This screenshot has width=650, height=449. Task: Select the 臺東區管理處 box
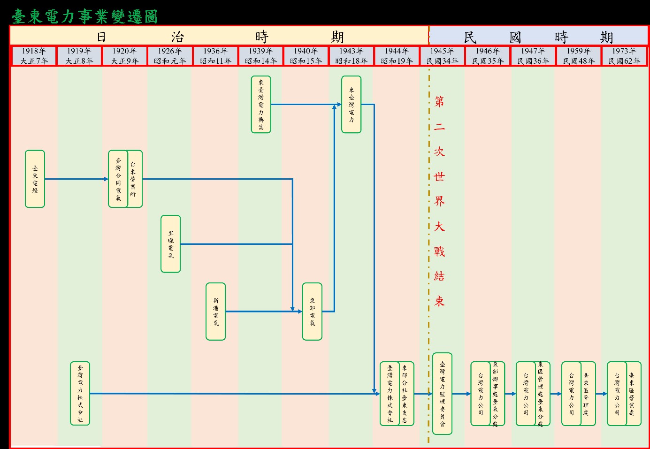(x=588, y=393)
